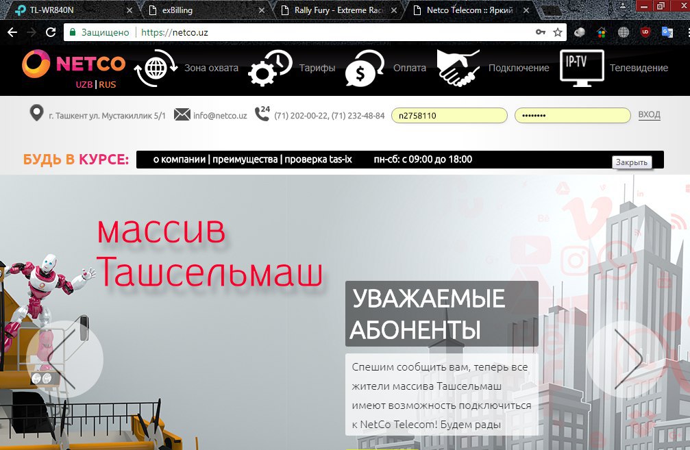This screenshot has height=450, width=690.
Task: Click the globe extension icon in toolbar
Action: [x=623, y=32]
